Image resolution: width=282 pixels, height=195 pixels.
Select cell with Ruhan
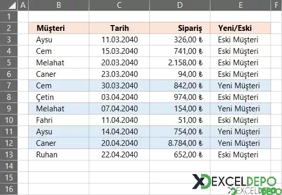pos(58,155)
